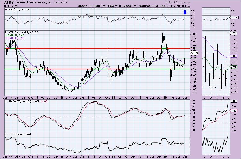
Task: Click the 2.99 EMA tag on the side panel
Action: coord(234,56)
